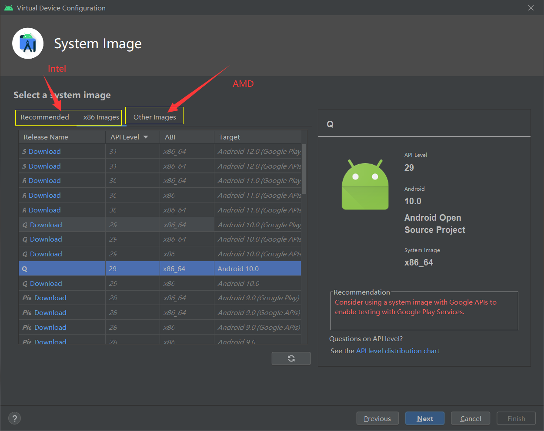Click the selected row's API 29 cell
The height and width of the screenshot is (431, 544).
133,269
